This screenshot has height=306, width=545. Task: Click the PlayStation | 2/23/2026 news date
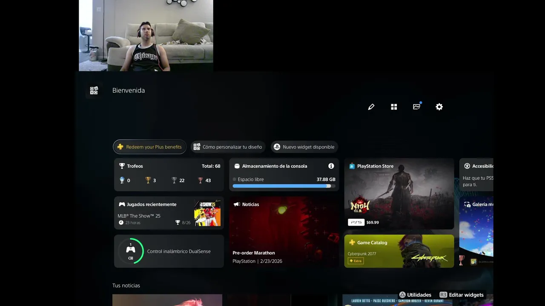pos(257,261)
